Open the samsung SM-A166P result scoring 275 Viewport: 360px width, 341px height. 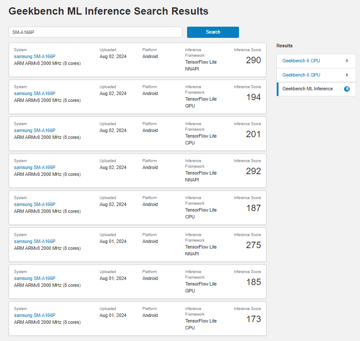click(x=35, y=241)
